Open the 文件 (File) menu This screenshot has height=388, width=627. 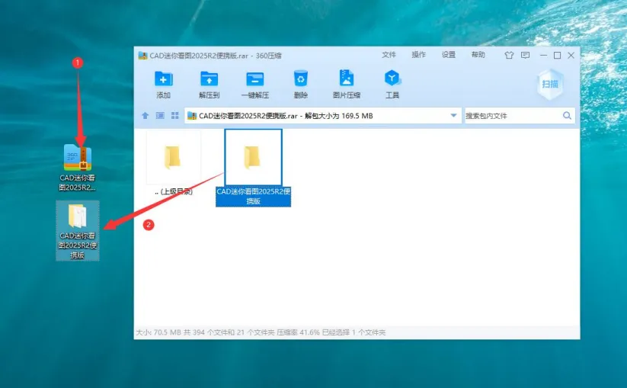pos(389,55)
